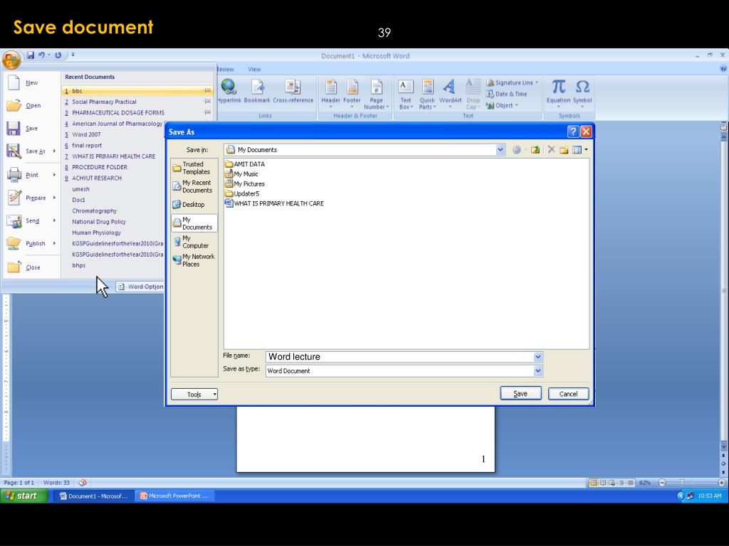
Task: Expand the Save in location dropdown
Action: pos(500,149)
